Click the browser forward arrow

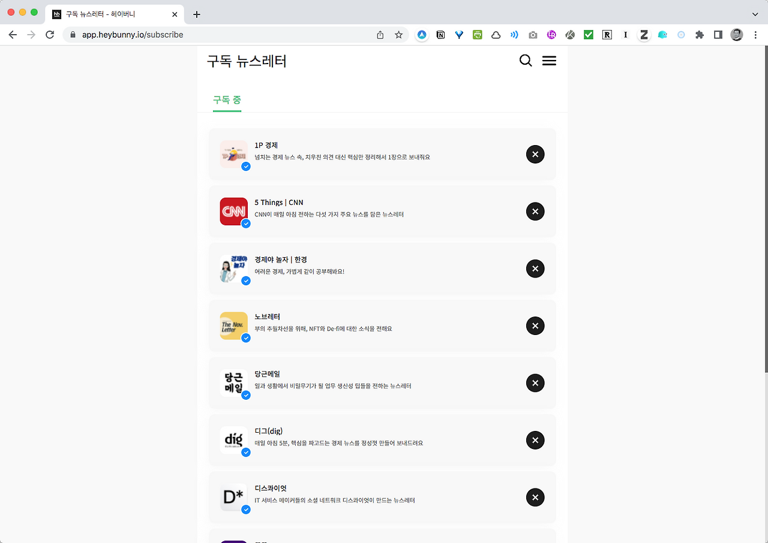(x=31, y=35)
